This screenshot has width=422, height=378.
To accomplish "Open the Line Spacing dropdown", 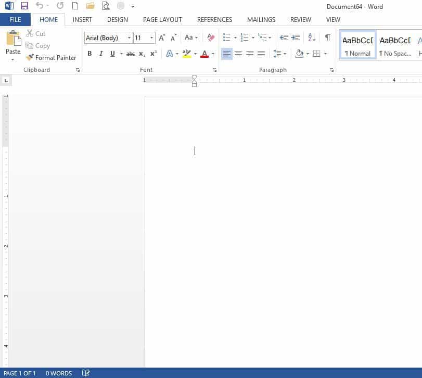I will click(x=279, y=54).
